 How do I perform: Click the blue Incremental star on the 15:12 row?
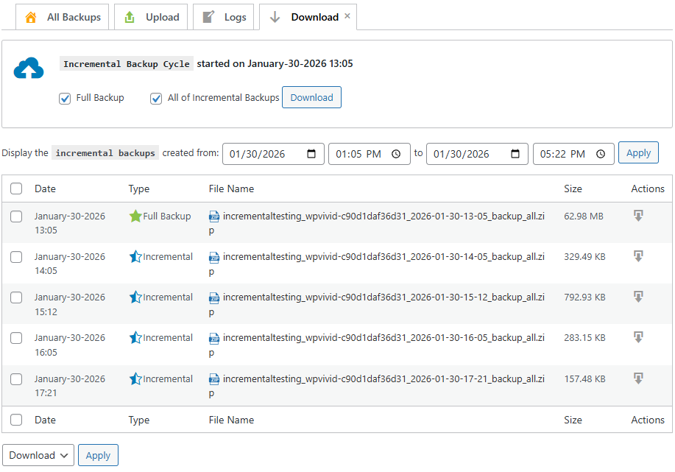click(x=135, y=297)
